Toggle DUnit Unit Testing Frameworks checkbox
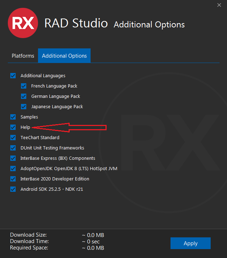This screenshot has width=227, height=258. tap(13, 148)
